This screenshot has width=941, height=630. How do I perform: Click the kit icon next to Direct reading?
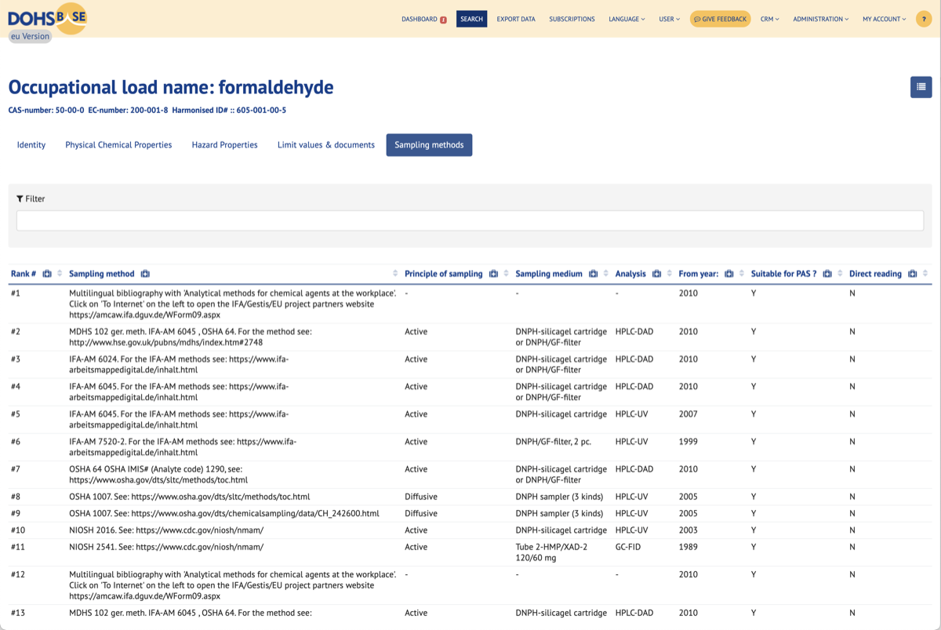[912, 274]
